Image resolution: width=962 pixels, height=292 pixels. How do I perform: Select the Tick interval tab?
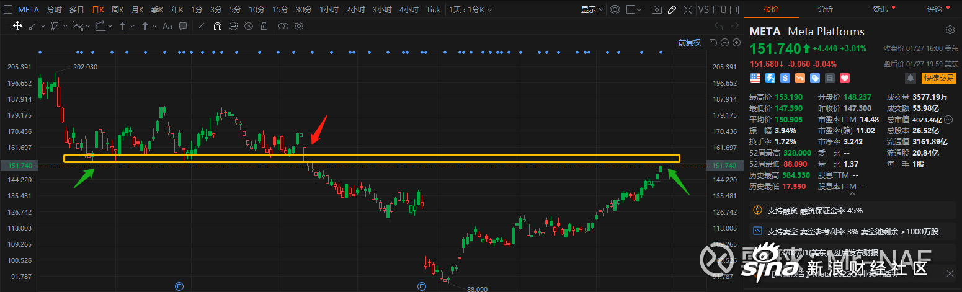[x=434, y=9]
